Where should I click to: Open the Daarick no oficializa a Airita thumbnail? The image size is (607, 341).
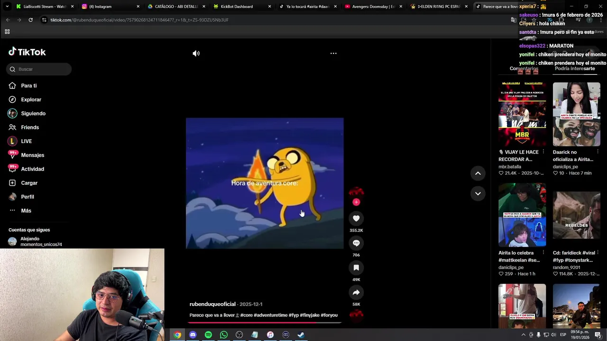pyautogui.click(x=576, y=114)
